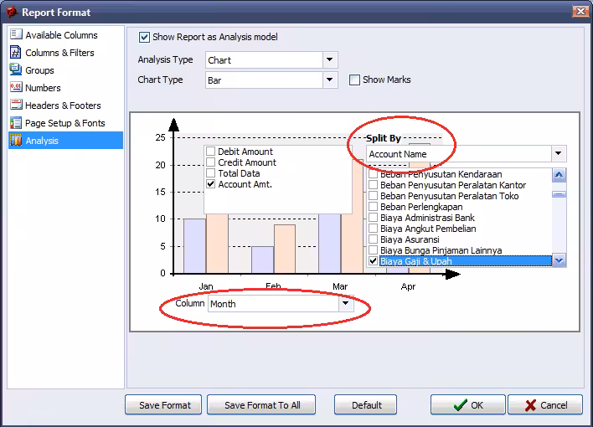
Task: Click the Headers & Footers icon
Action: point(16,105)
